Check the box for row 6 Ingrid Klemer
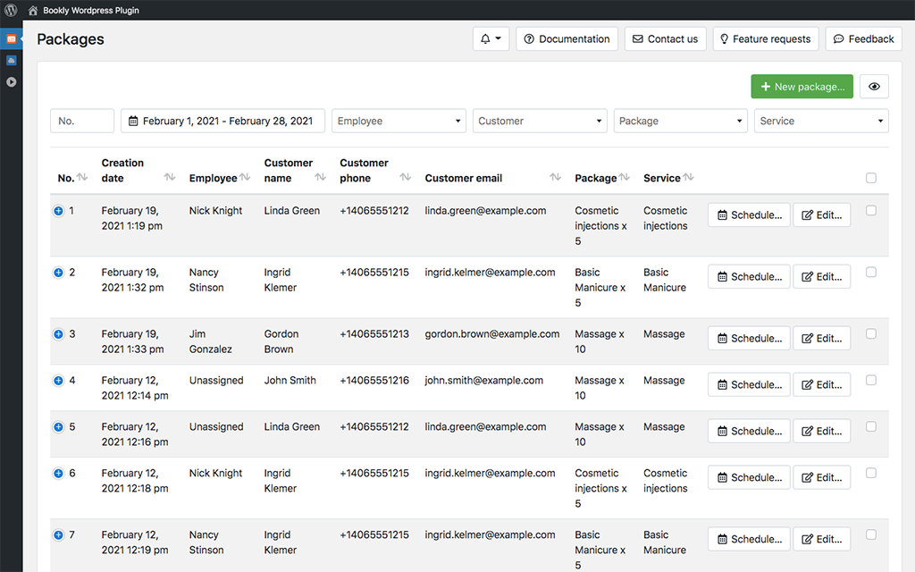This screenshot has height=572, width=915. (x=871, y=473)
